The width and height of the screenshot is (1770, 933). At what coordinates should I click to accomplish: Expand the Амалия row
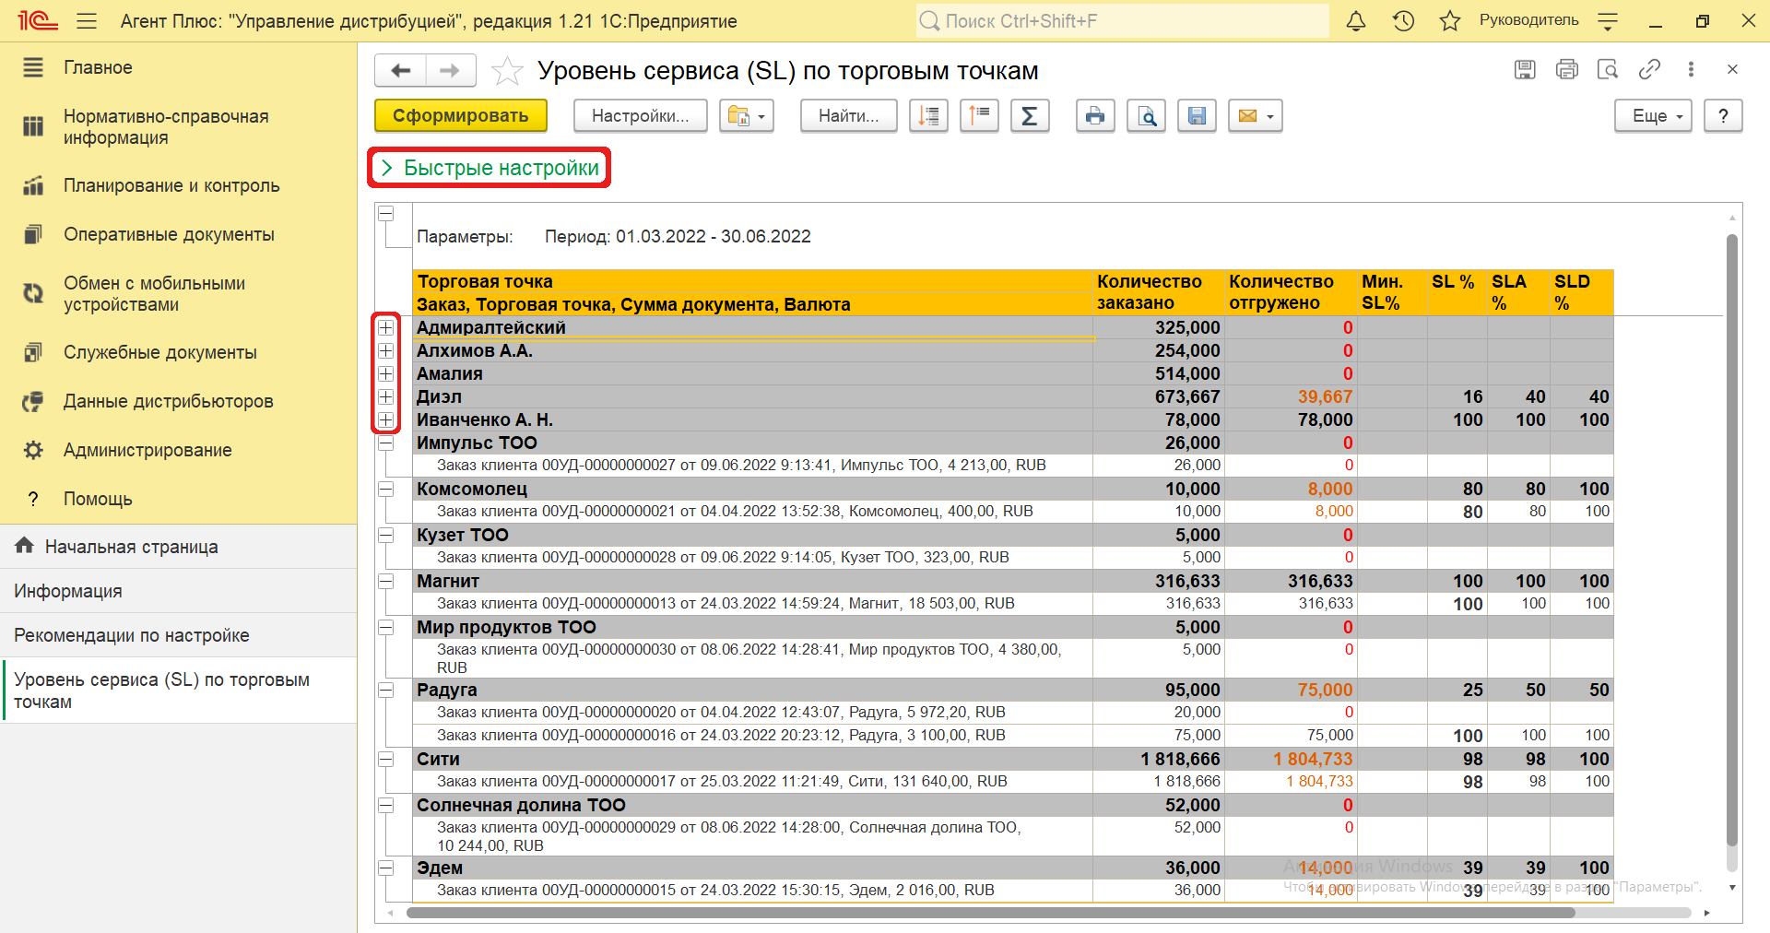point(385,373)
